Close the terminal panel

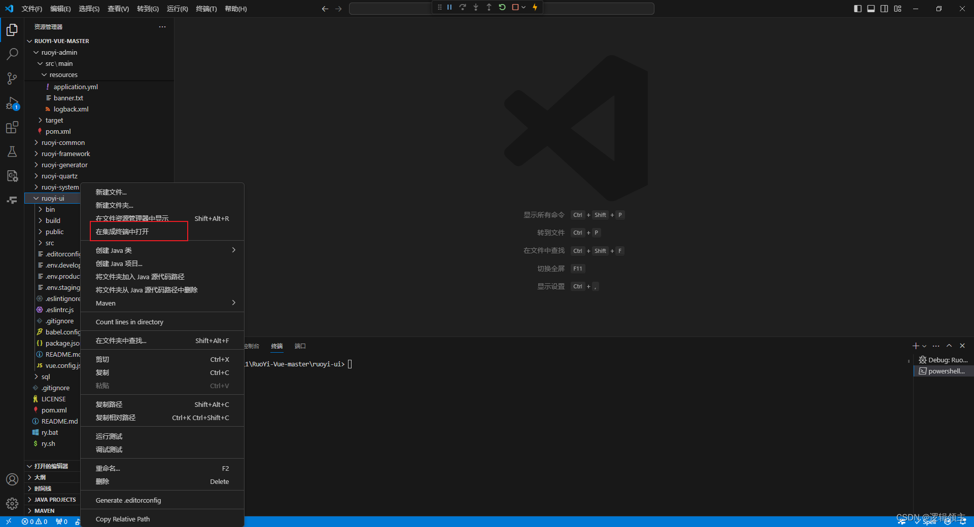(x=962, y=346)
